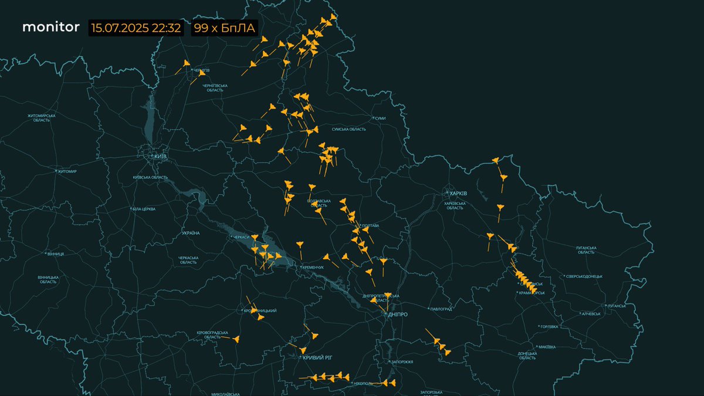The height and width of the screenshot is (396, 704).
Task: Click the ЧЕРНІГІВСЬКА ОБЛАСТЬ label
Action: coord(215,87)
